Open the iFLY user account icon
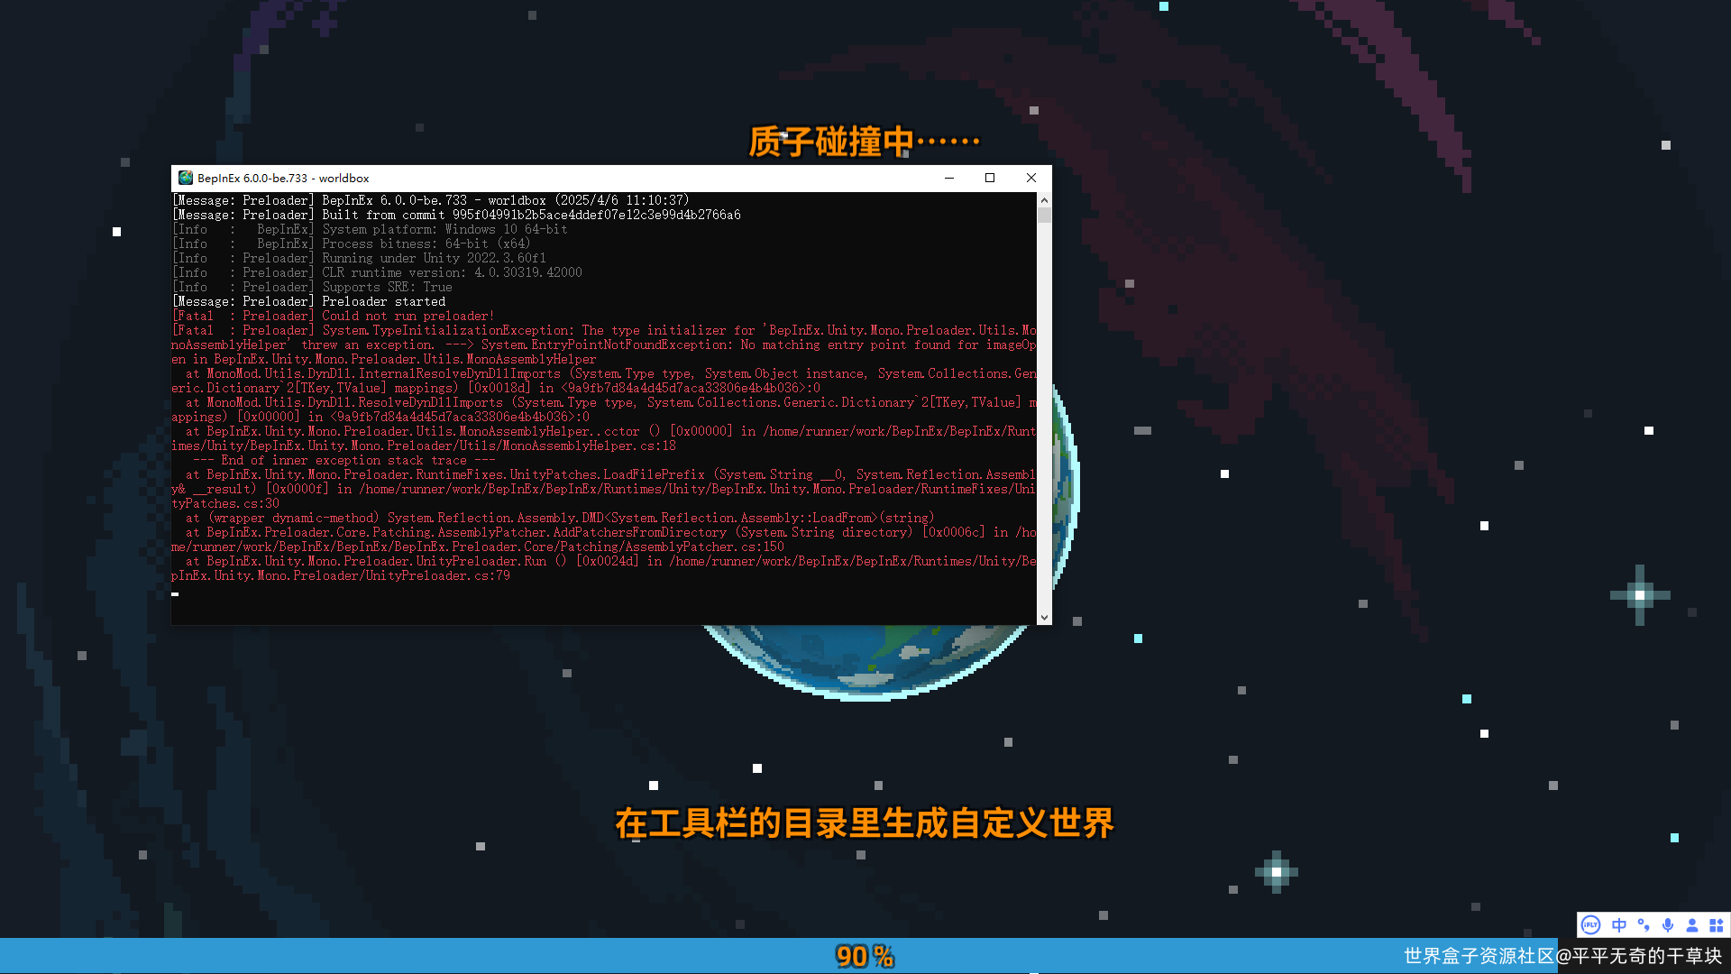1731x974 pixels. [1692, 925]
